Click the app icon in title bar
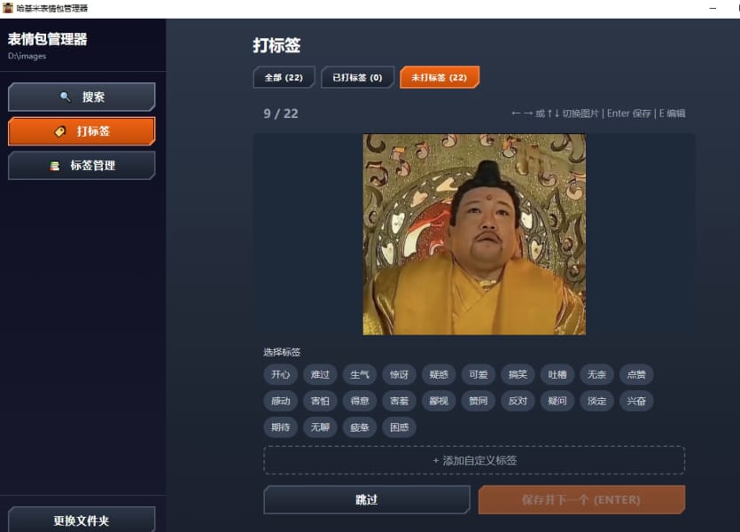This screenshot has height=532, width=740. point(7,8)
